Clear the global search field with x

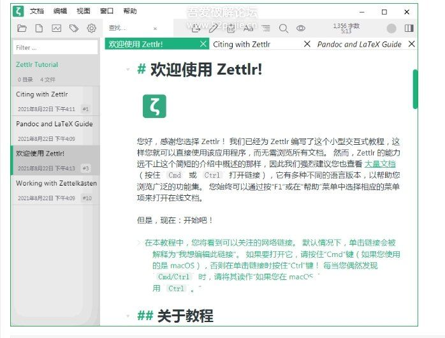pyautogui.click(x=155, y=29)
